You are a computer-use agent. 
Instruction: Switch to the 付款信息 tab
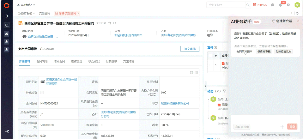coord(111,61)
